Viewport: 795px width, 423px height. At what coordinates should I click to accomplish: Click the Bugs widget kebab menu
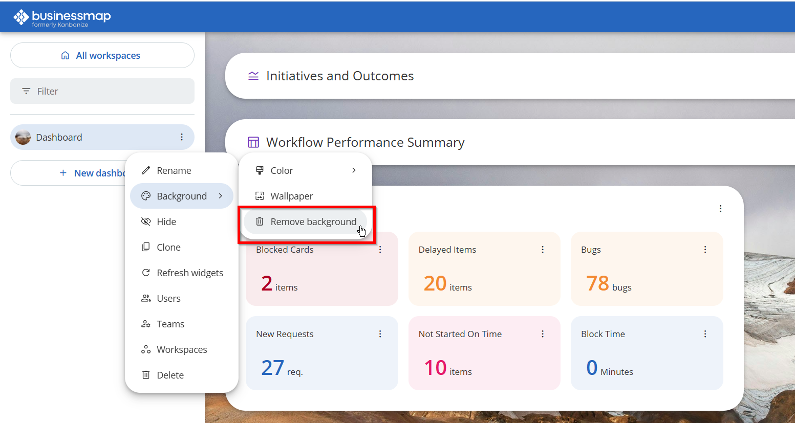pos(705,250)
